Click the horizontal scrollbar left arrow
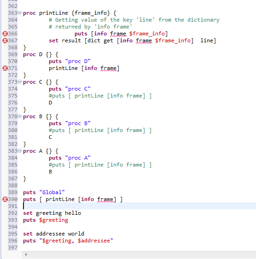Viewport: 256px width, 259px height. 26,254
